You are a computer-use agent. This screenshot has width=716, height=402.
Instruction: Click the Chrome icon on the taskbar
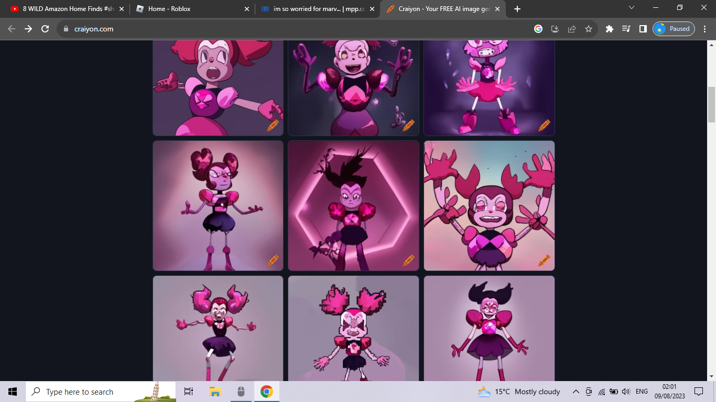[x=267, y=392]
